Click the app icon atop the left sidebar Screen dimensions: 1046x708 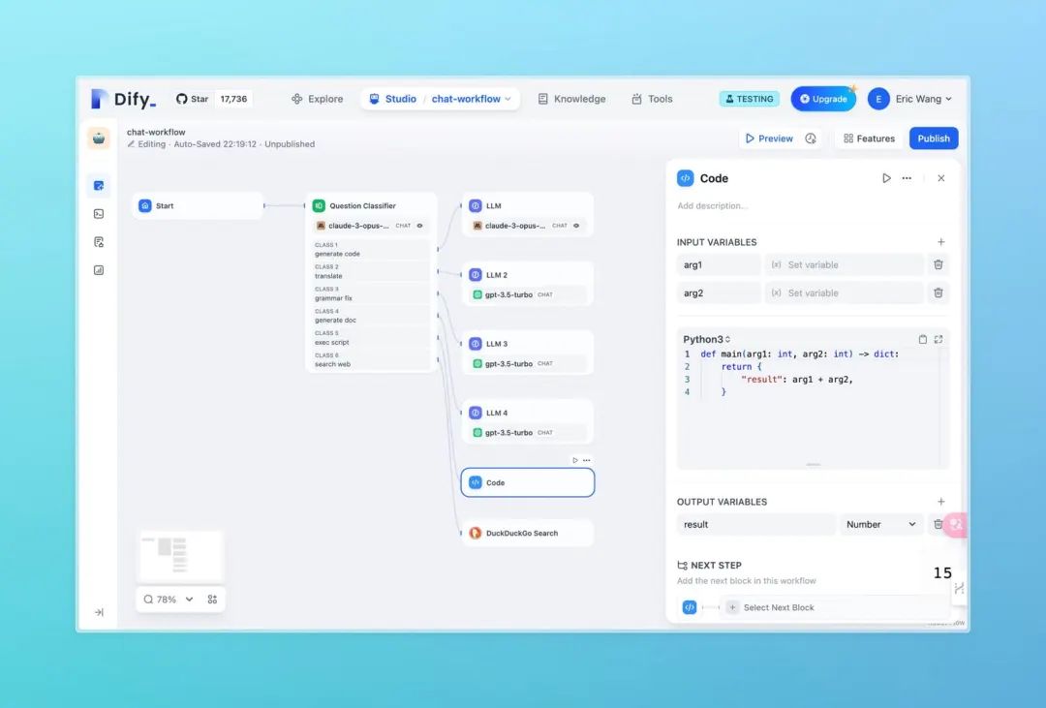pyautogui.click(x=99, y=139)
